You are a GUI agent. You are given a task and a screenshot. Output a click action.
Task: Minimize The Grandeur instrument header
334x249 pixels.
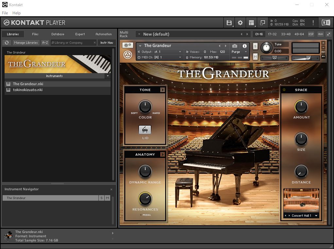[x=323, y=47]
